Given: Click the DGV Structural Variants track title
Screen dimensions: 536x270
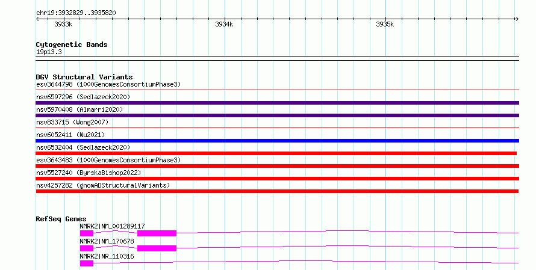Looking at the screenshot, I should [x=84, y=77].
